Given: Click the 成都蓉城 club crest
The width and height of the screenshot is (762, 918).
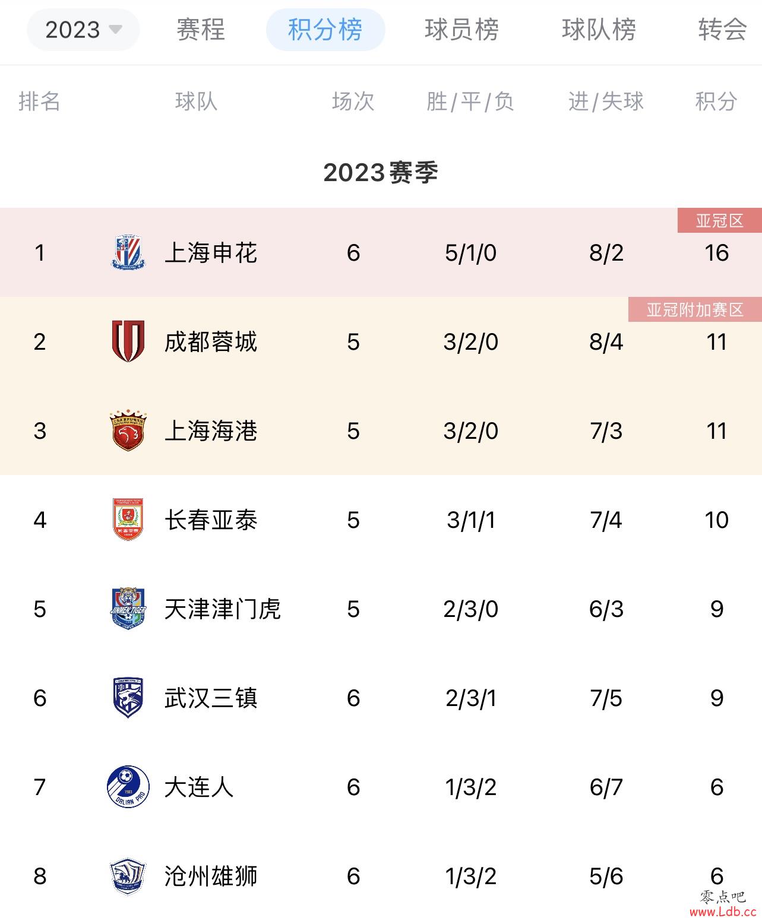Looking at the screenshot, I should click(128, 341).
